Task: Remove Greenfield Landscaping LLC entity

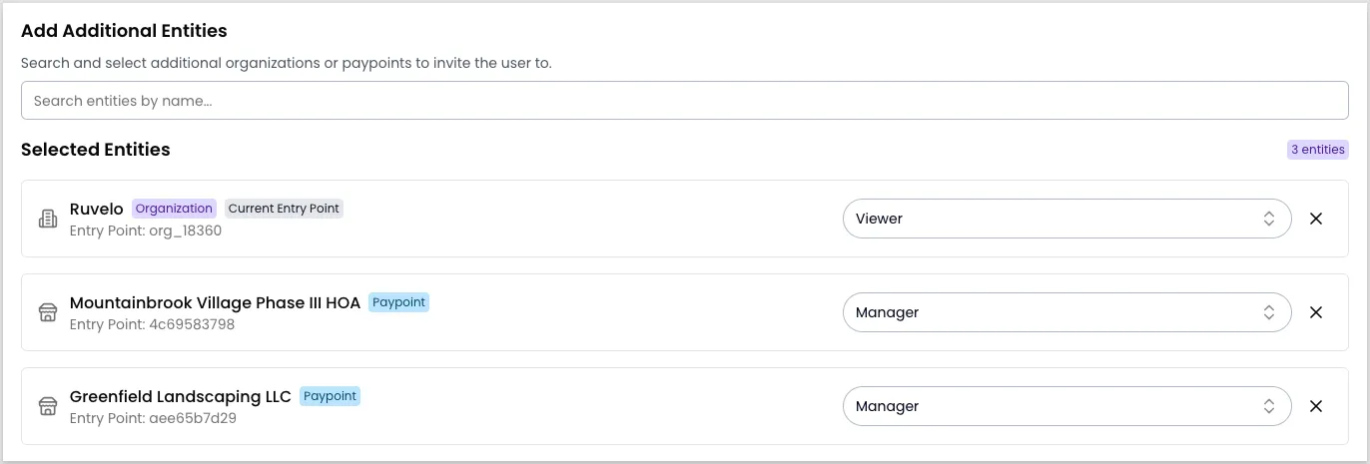Action: [1316, 406]
